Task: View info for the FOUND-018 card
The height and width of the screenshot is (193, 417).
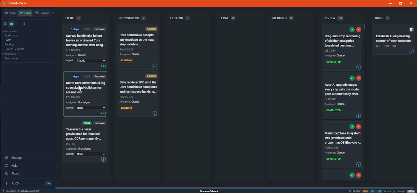Action: click(155, 113)
